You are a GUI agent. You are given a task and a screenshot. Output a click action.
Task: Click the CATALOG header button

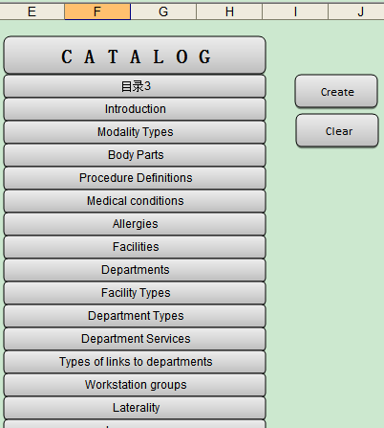[135, 56]
